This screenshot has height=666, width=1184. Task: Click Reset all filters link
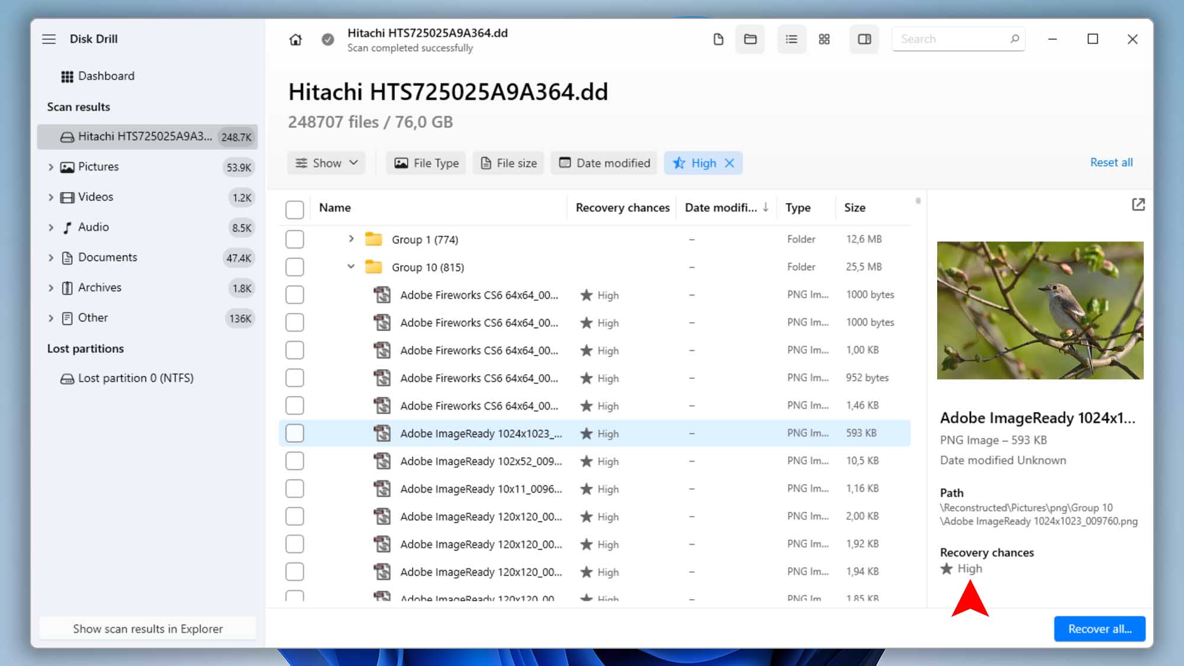(x=1111, y=162)
